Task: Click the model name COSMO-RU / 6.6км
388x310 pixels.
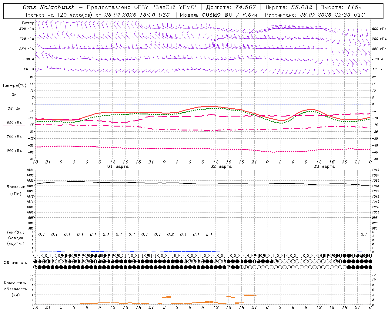Action: [230, 15]
